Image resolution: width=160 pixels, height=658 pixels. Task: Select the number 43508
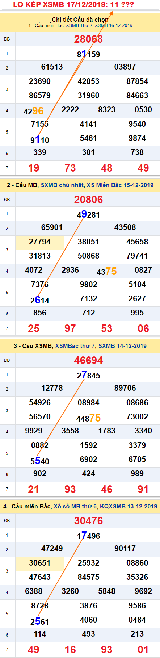tap(125, 227)
